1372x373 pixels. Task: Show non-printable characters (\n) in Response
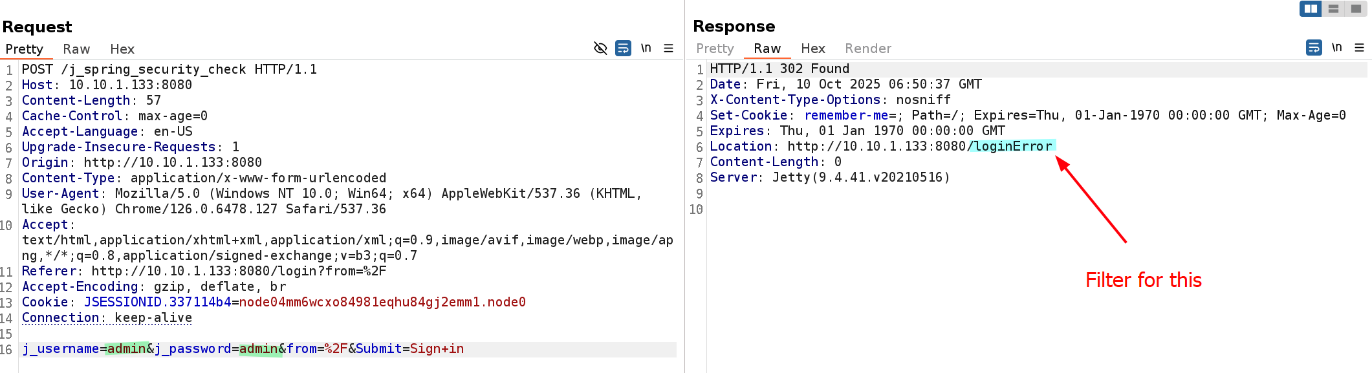1336,48
